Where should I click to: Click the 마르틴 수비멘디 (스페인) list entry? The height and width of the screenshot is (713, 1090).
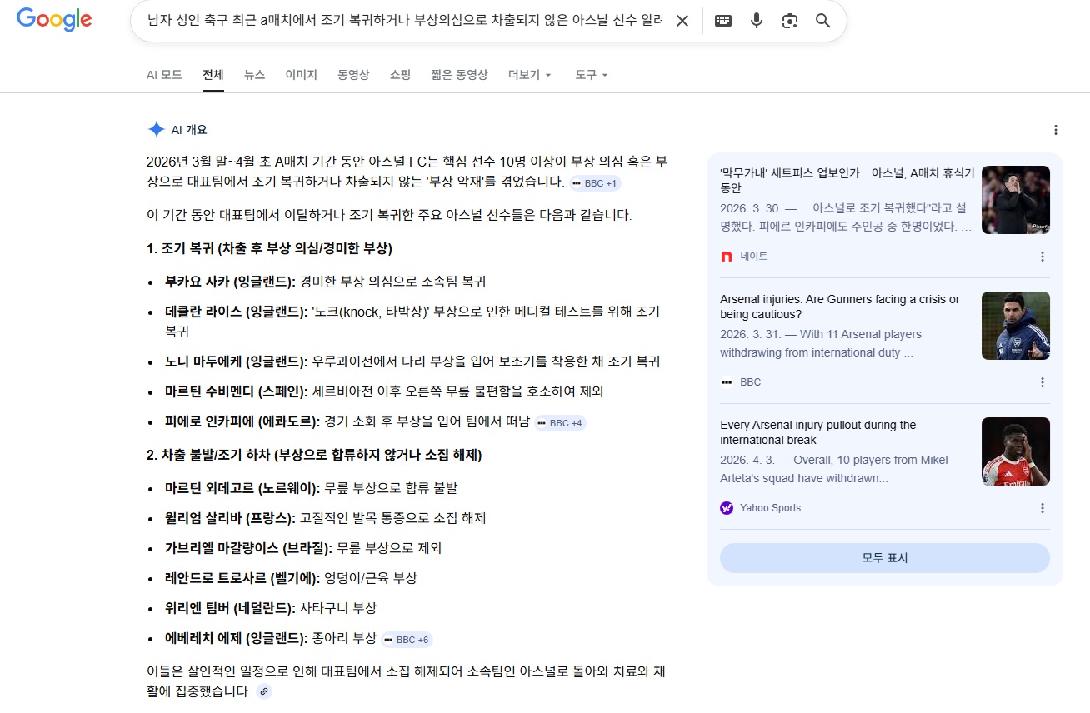click(x=384, y=391)
